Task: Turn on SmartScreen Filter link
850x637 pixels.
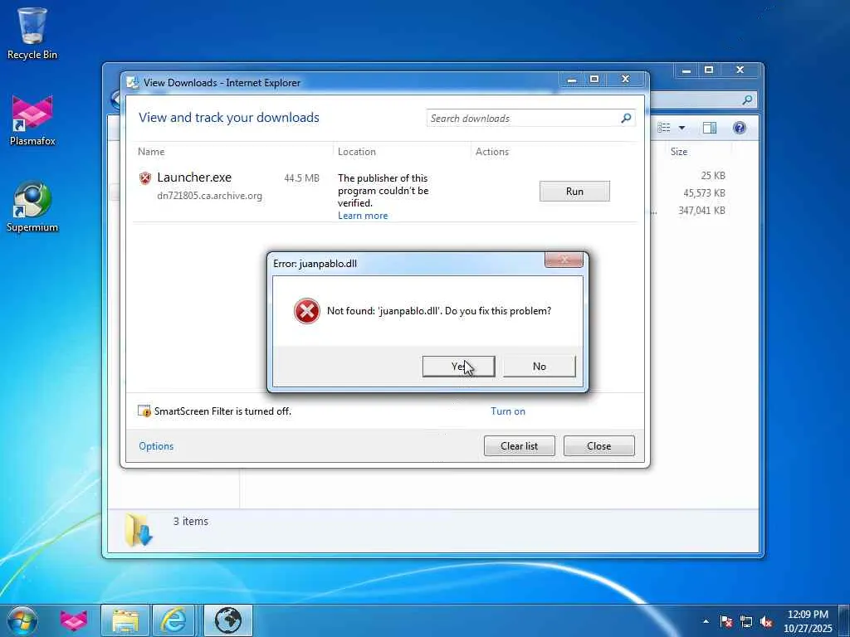Action: point(508,411)
